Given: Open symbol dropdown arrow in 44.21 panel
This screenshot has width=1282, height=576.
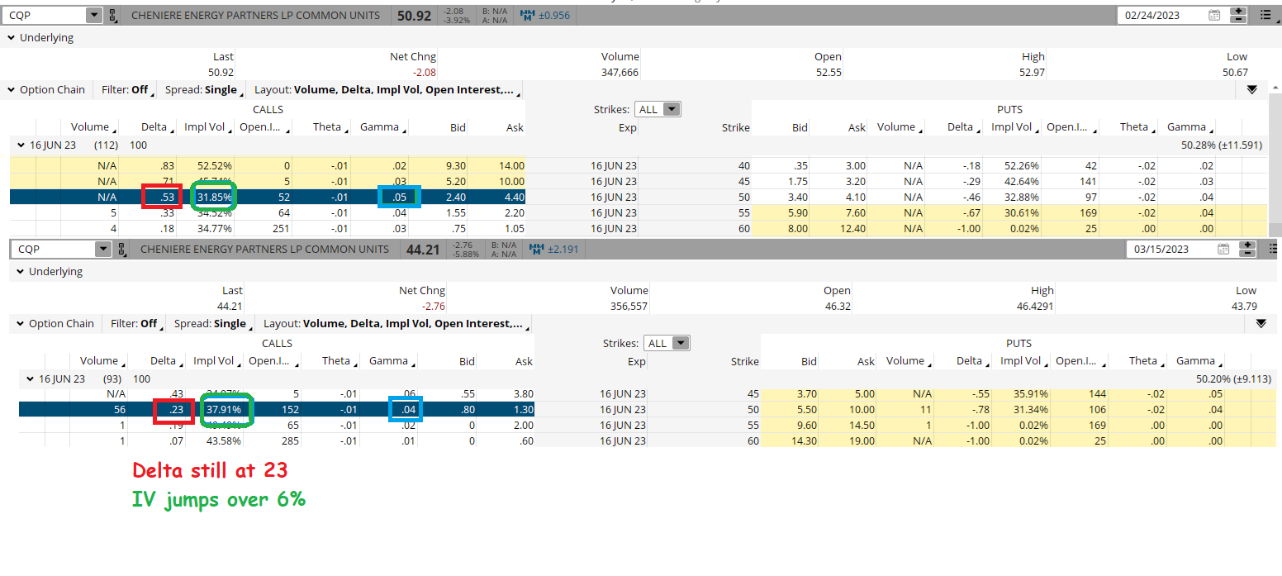Looking at the screenshot, I should point(103,249).
